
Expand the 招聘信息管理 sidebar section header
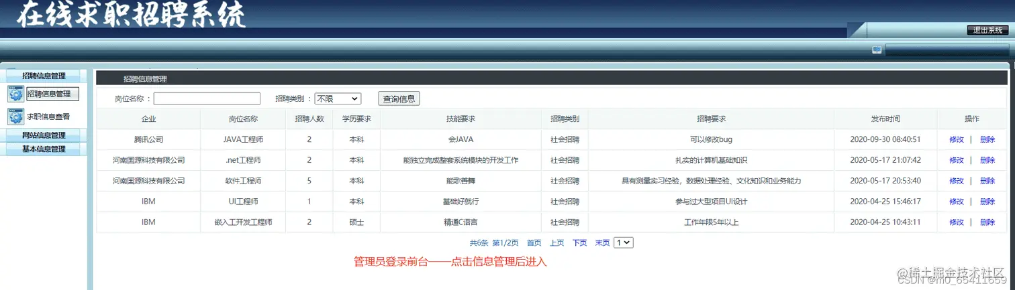(44, 76)
